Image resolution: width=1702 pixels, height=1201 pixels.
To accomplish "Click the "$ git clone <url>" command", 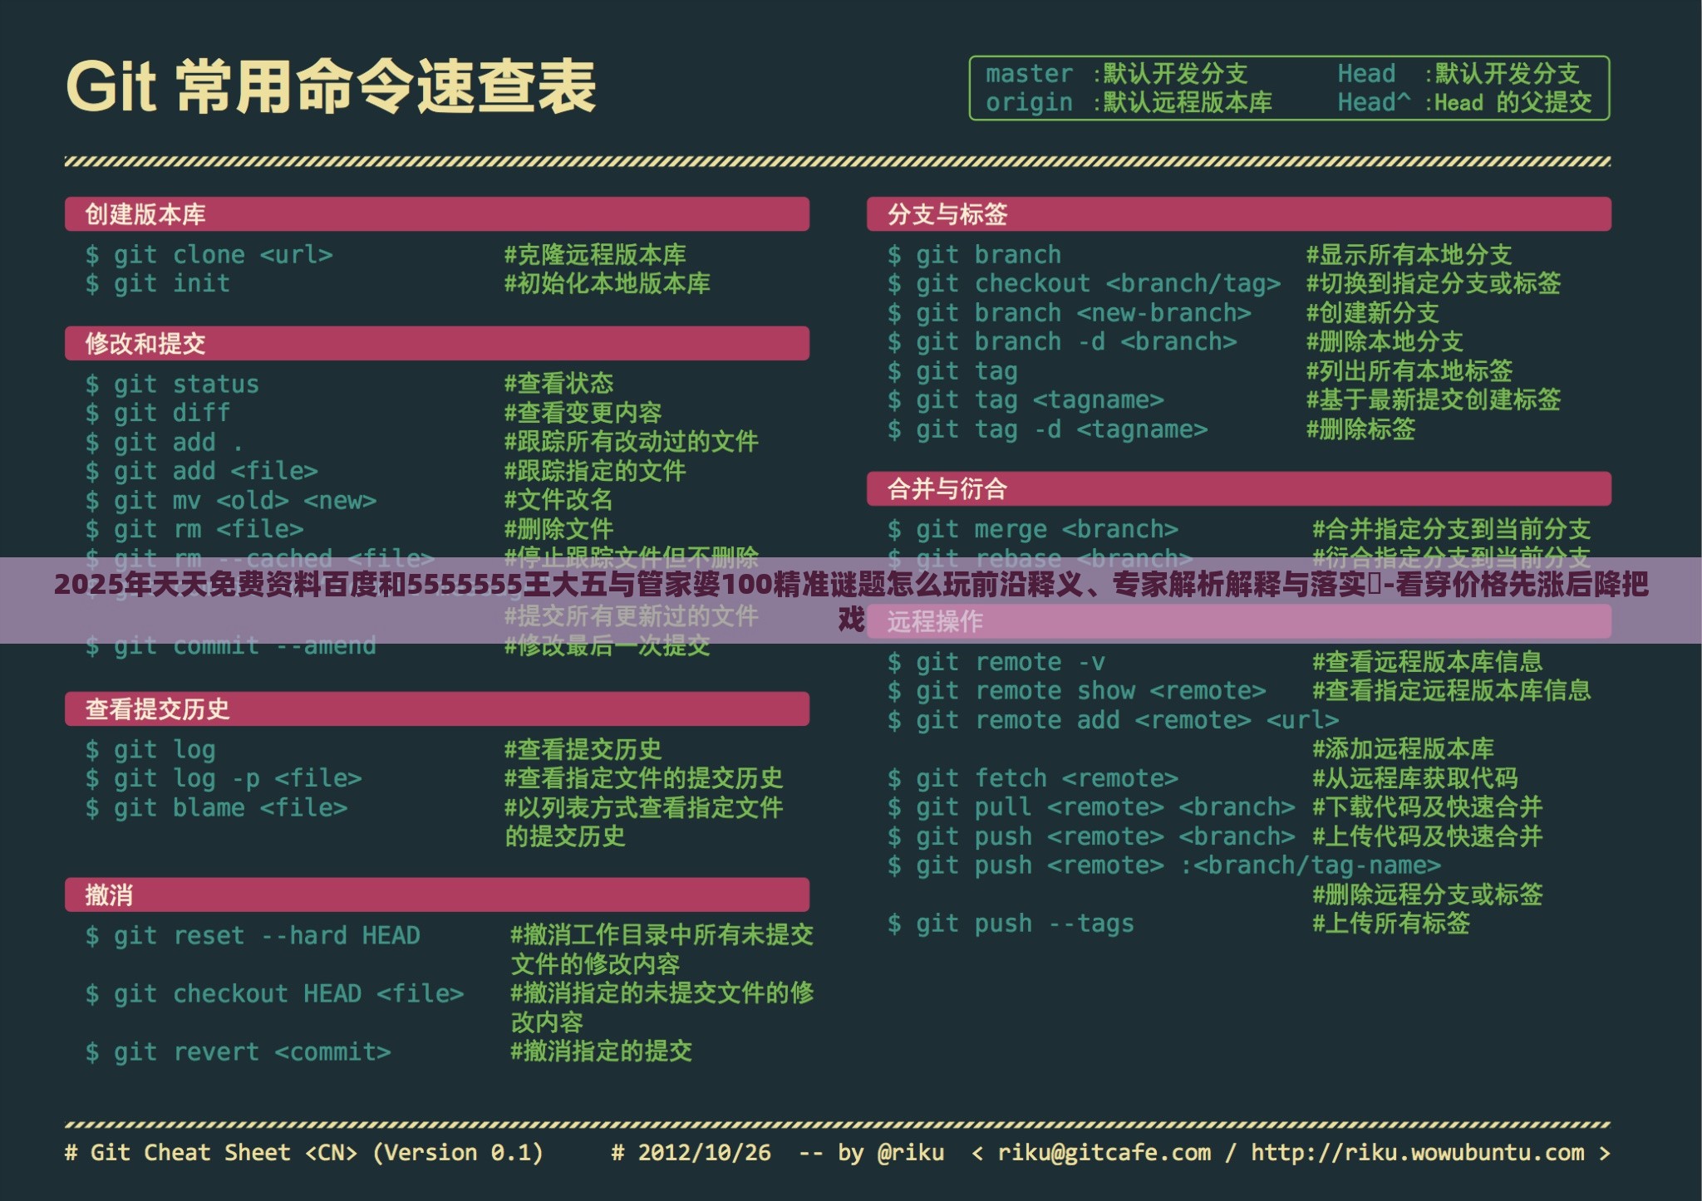I will point(209,255).
